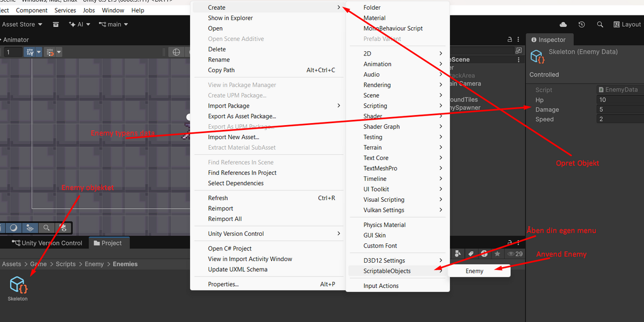Open the package archive icon beside Asset Store
The height and width of the screenshot is (322, 644).
(x=56, y=25)
